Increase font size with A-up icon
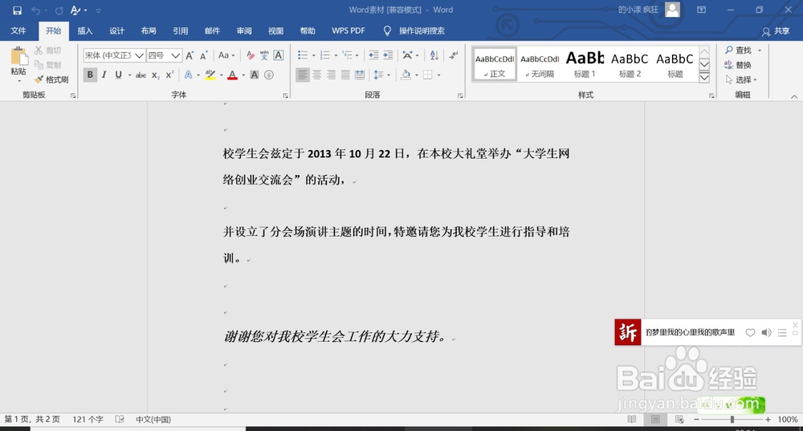The width and height of the screenshot is (803, 431). tap(190, 55)
